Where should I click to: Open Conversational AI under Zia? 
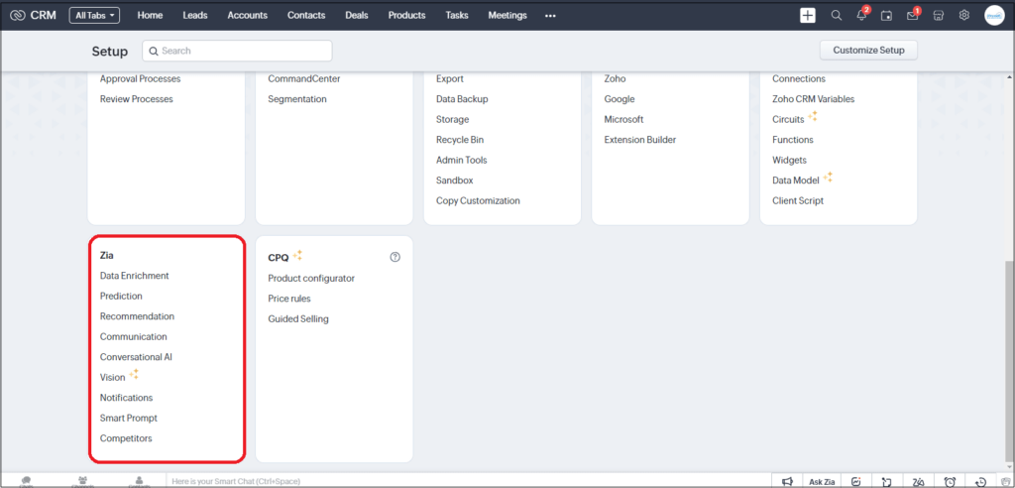pyautogui.click(x=136, y=357)
